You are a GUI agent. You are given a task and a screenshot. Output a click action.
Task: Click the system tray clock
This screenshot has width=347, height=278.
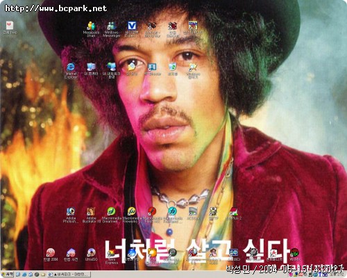[x=337, y=275]
